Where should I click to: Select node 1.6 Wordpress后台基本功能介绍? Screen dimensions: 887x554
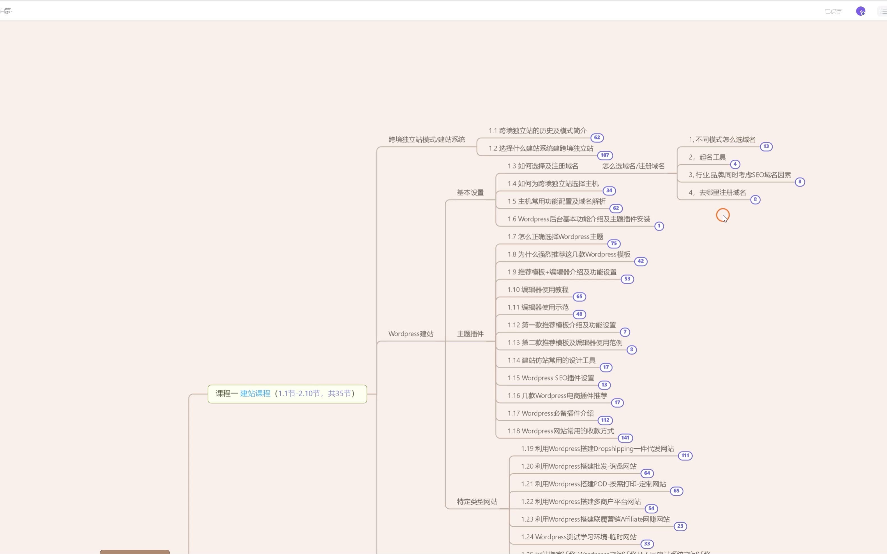579,219
